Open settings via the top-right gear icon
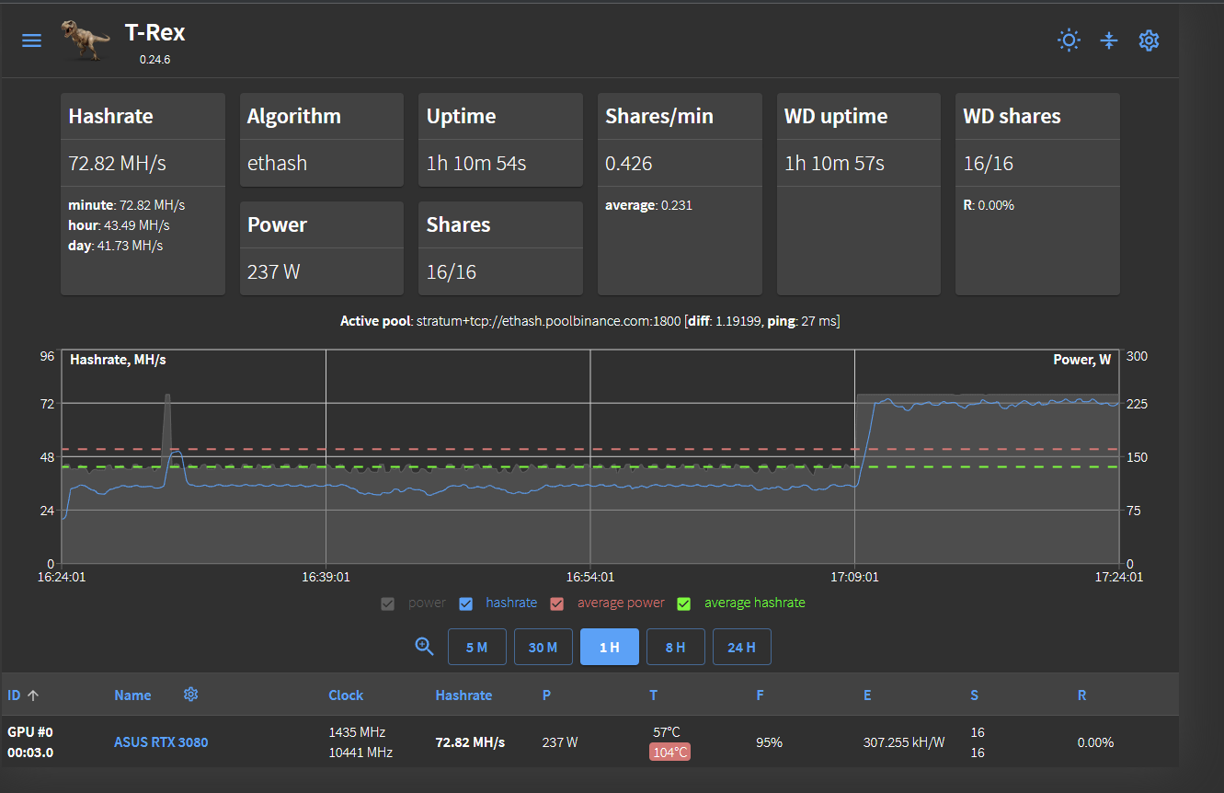 (x=1149, y=40)
